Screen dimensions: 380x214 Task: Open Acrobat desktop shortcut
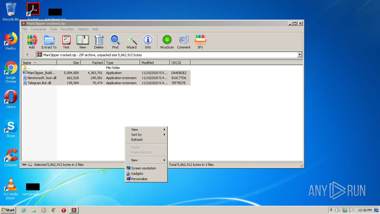(33, 11)
